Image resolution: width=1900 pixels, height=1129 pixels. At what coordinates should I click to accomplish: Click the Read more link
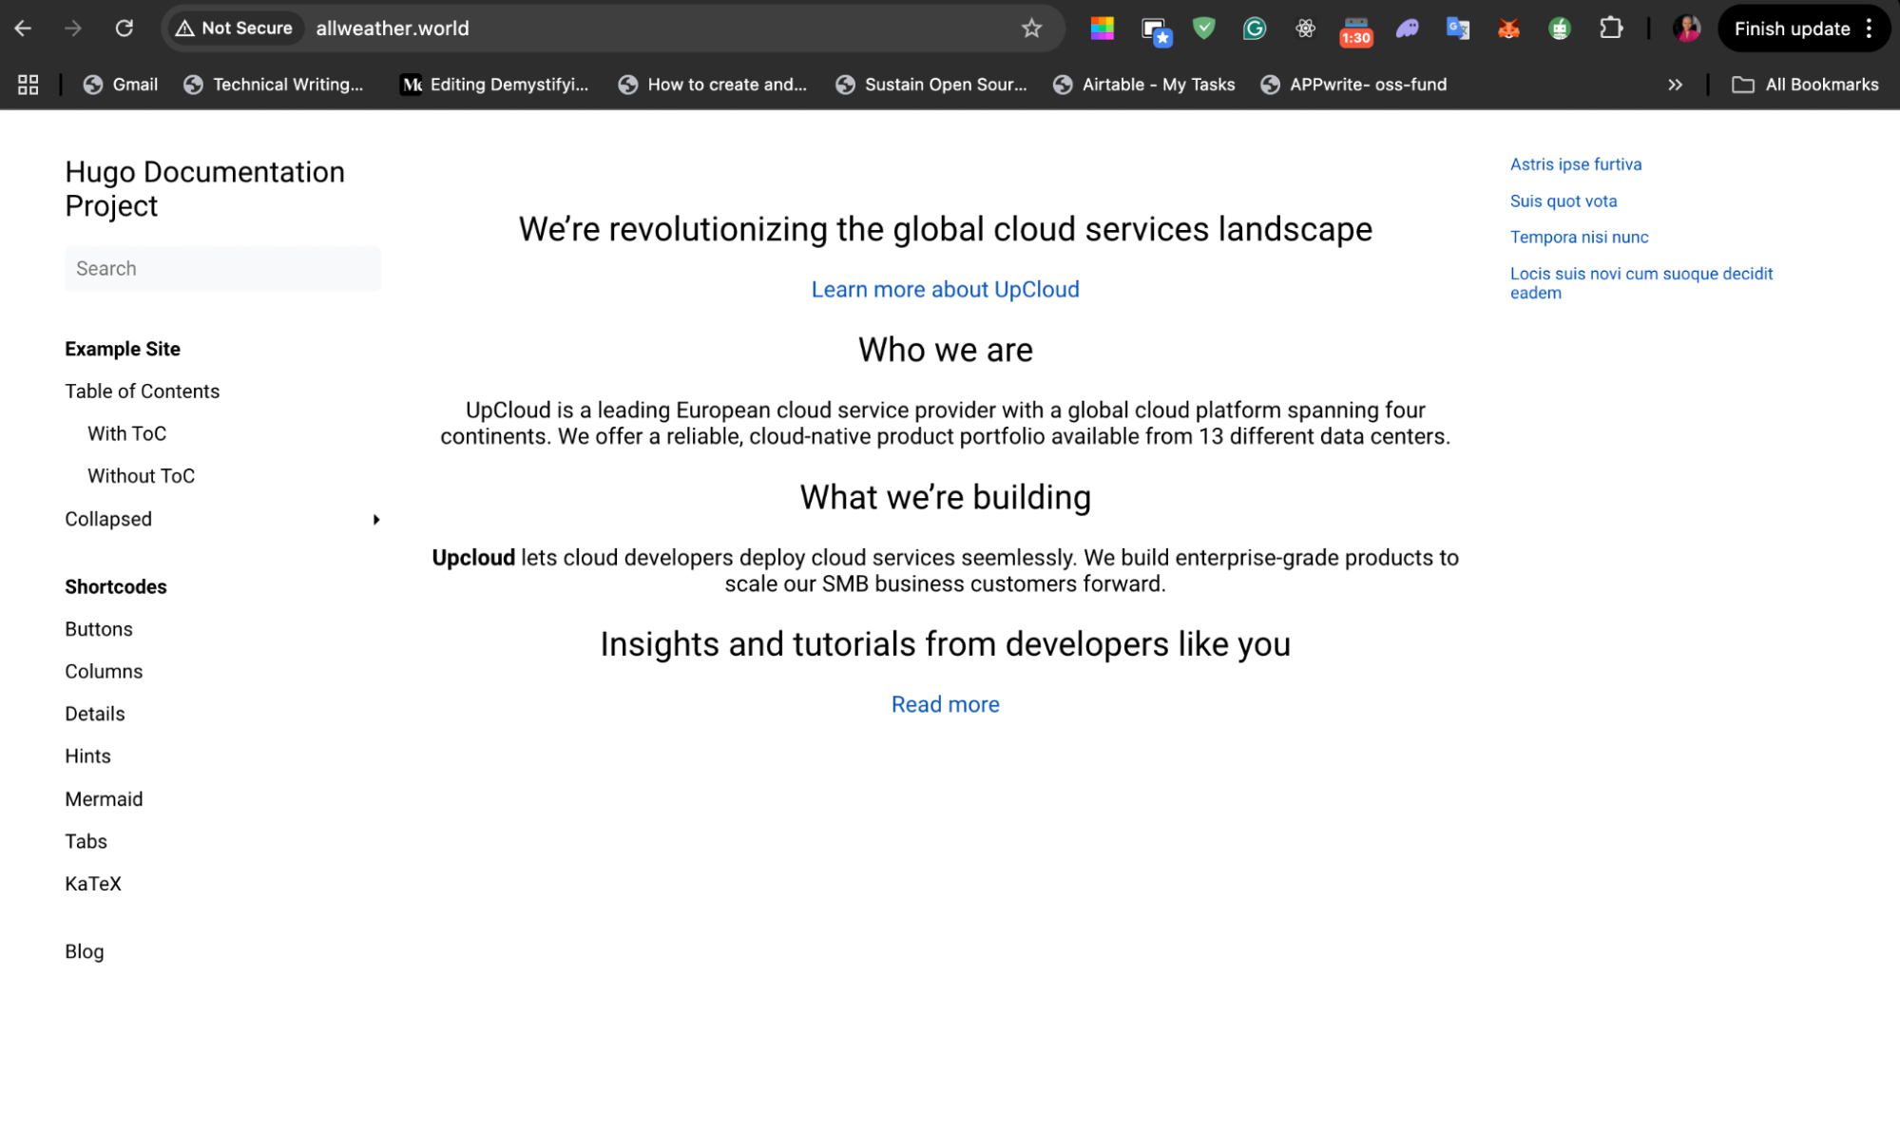(x=945, y=705)
